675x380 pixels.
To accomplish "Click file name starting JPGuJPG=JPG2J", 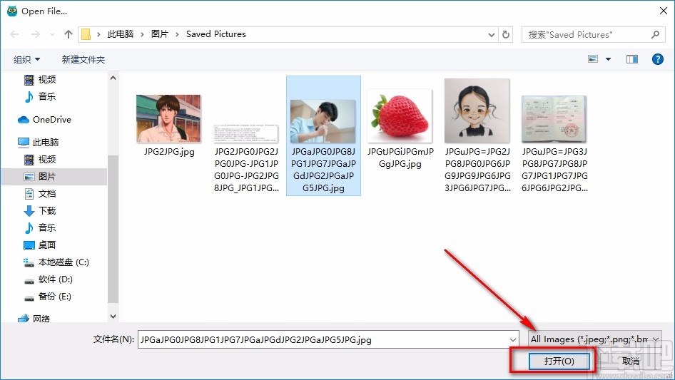I will point(477,170).
